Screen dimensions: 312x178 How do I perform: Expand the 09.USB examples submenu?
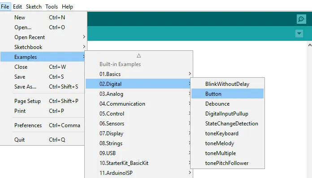pyautogui.click(x=138, y=153)
